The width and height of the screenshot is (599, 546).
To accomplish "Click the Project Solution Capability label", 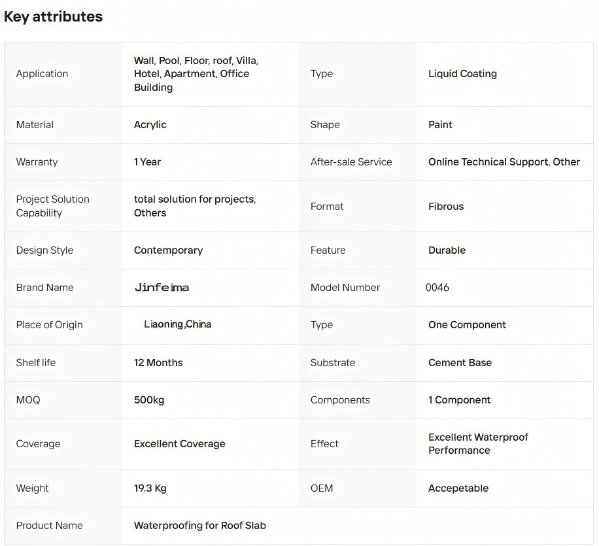I will click(52, 206).
